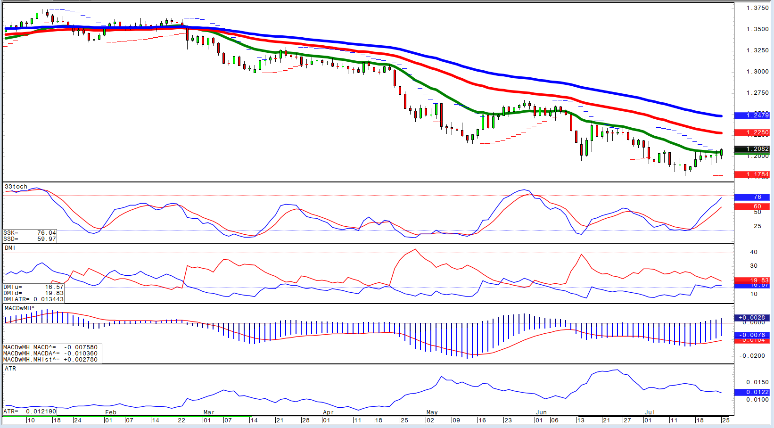The height and width of the screenshot is (428, 774).
Task: Click the 22 date label on time axis
Action: click(x=181, y=420)
